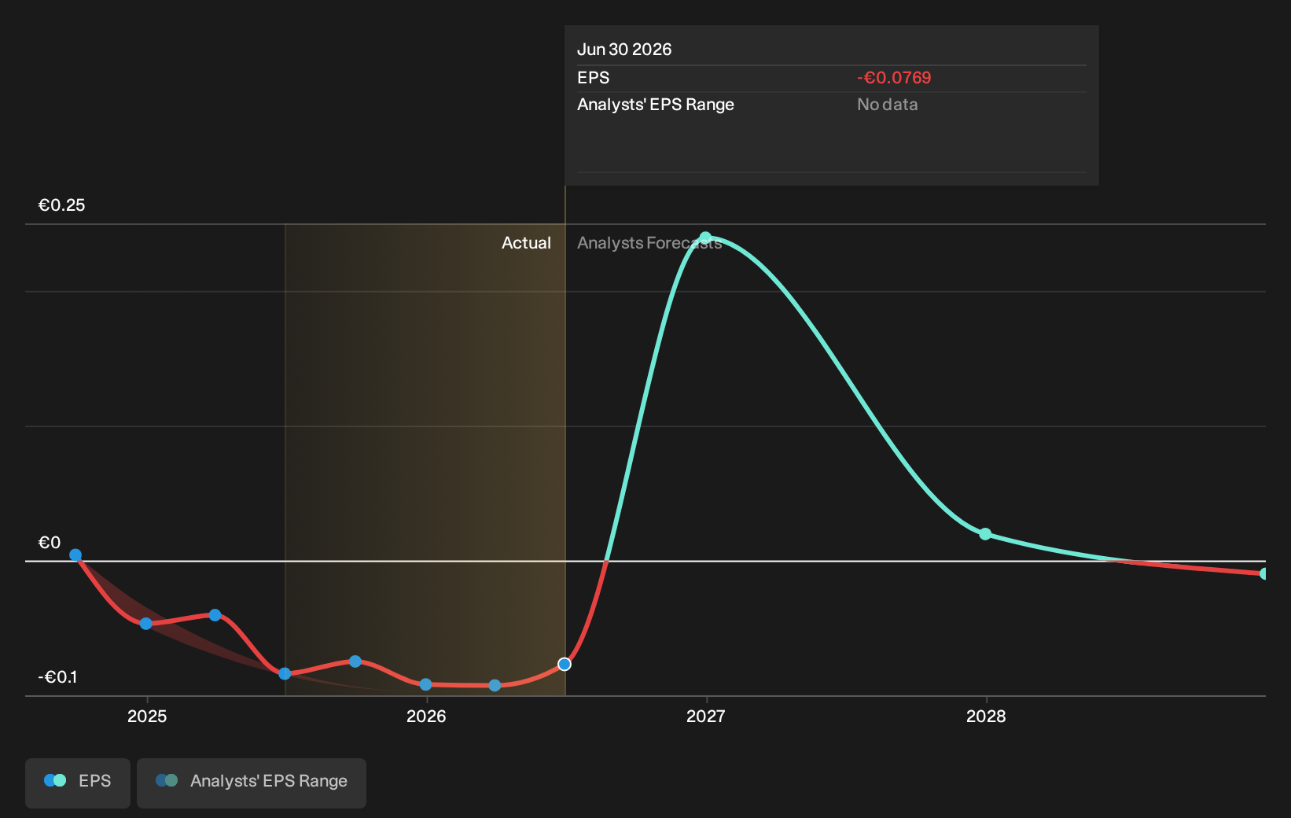Click the 'Analysts Forecasts' region label
The width and height of the screenshot is (1291, 818).
(649, 243)
